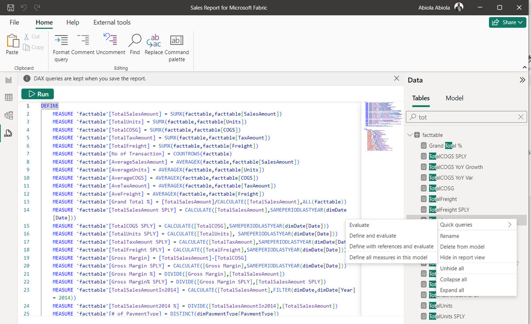This screenshot has height=324, width=531.
Task: Select Hide in report view
Action: (x=477, y=257)
